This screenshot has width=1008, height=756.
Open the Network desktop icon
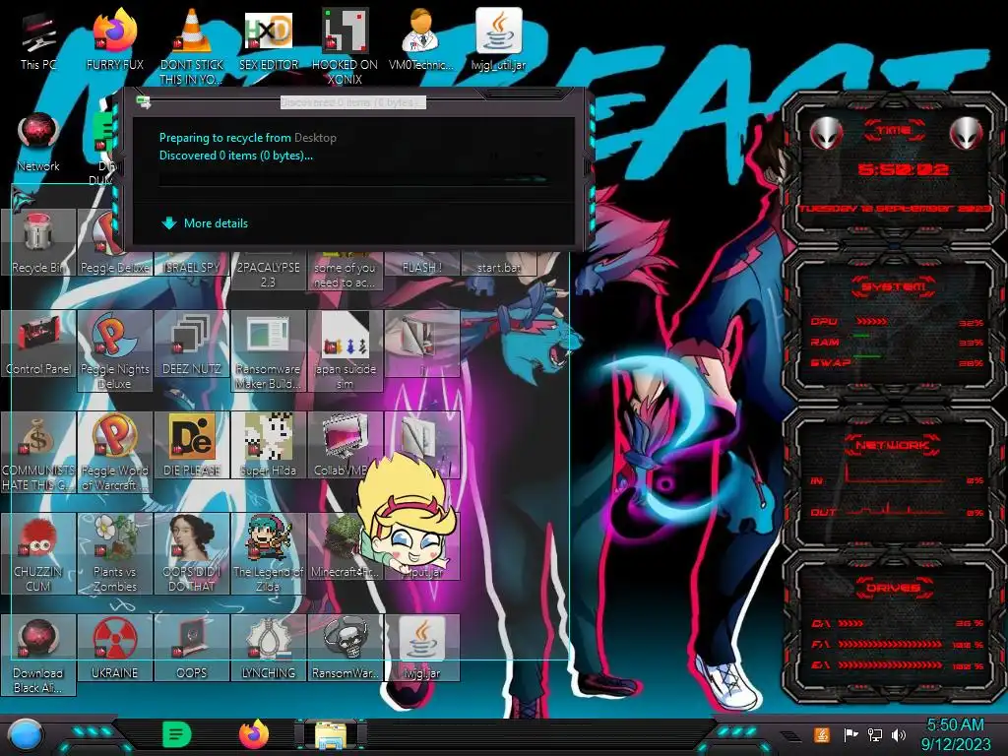pyautogui.click(x=38, y=142)
